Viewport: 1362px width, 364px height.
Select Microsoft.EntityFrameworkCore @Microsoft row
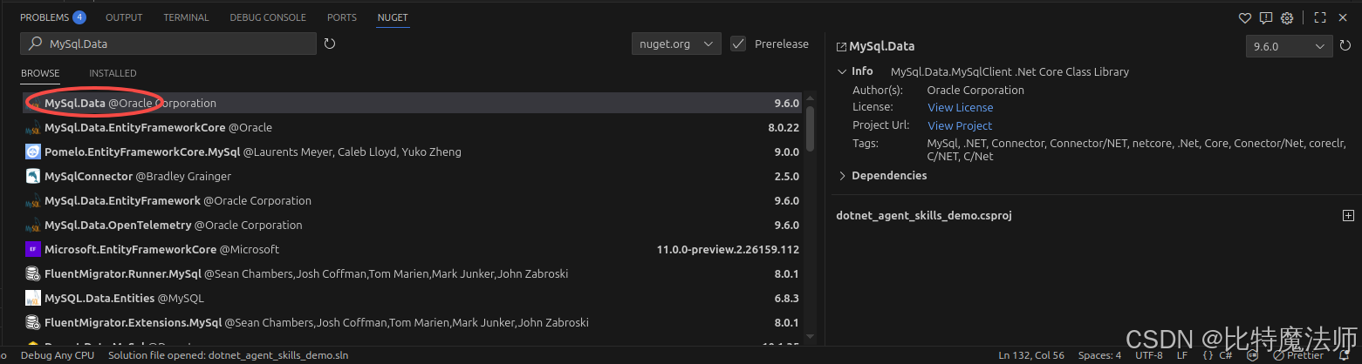413,249
